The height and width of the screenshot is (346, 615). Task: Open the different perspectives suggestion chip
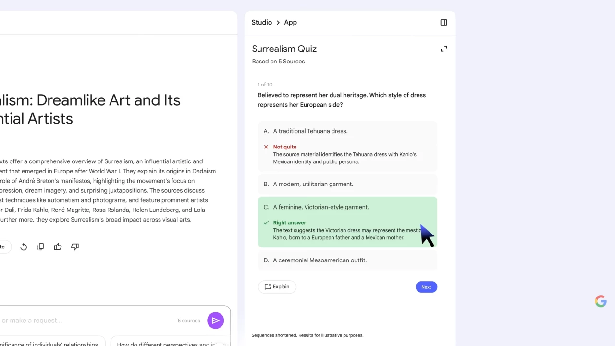169,343
